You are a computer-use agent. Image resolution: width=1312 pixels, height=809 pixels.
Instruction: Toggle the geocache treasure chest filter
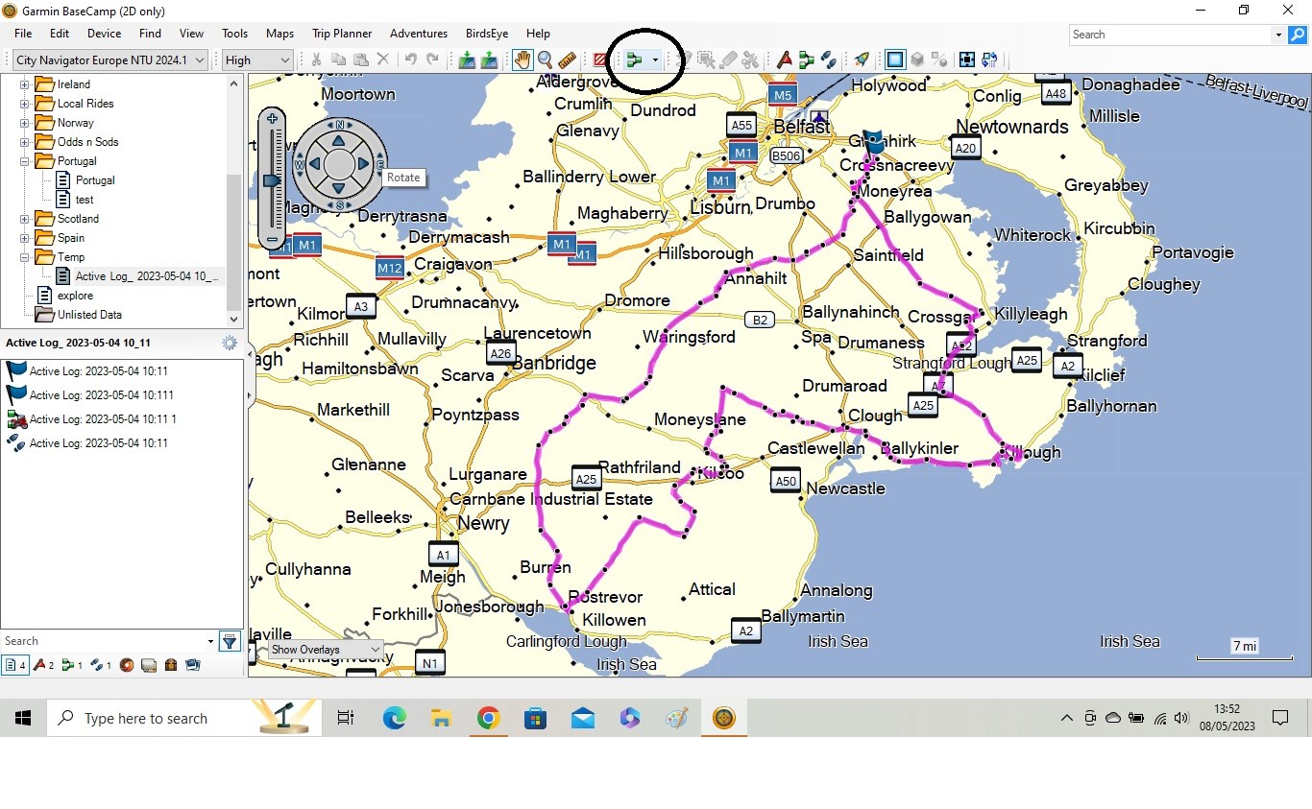(171, 665)
